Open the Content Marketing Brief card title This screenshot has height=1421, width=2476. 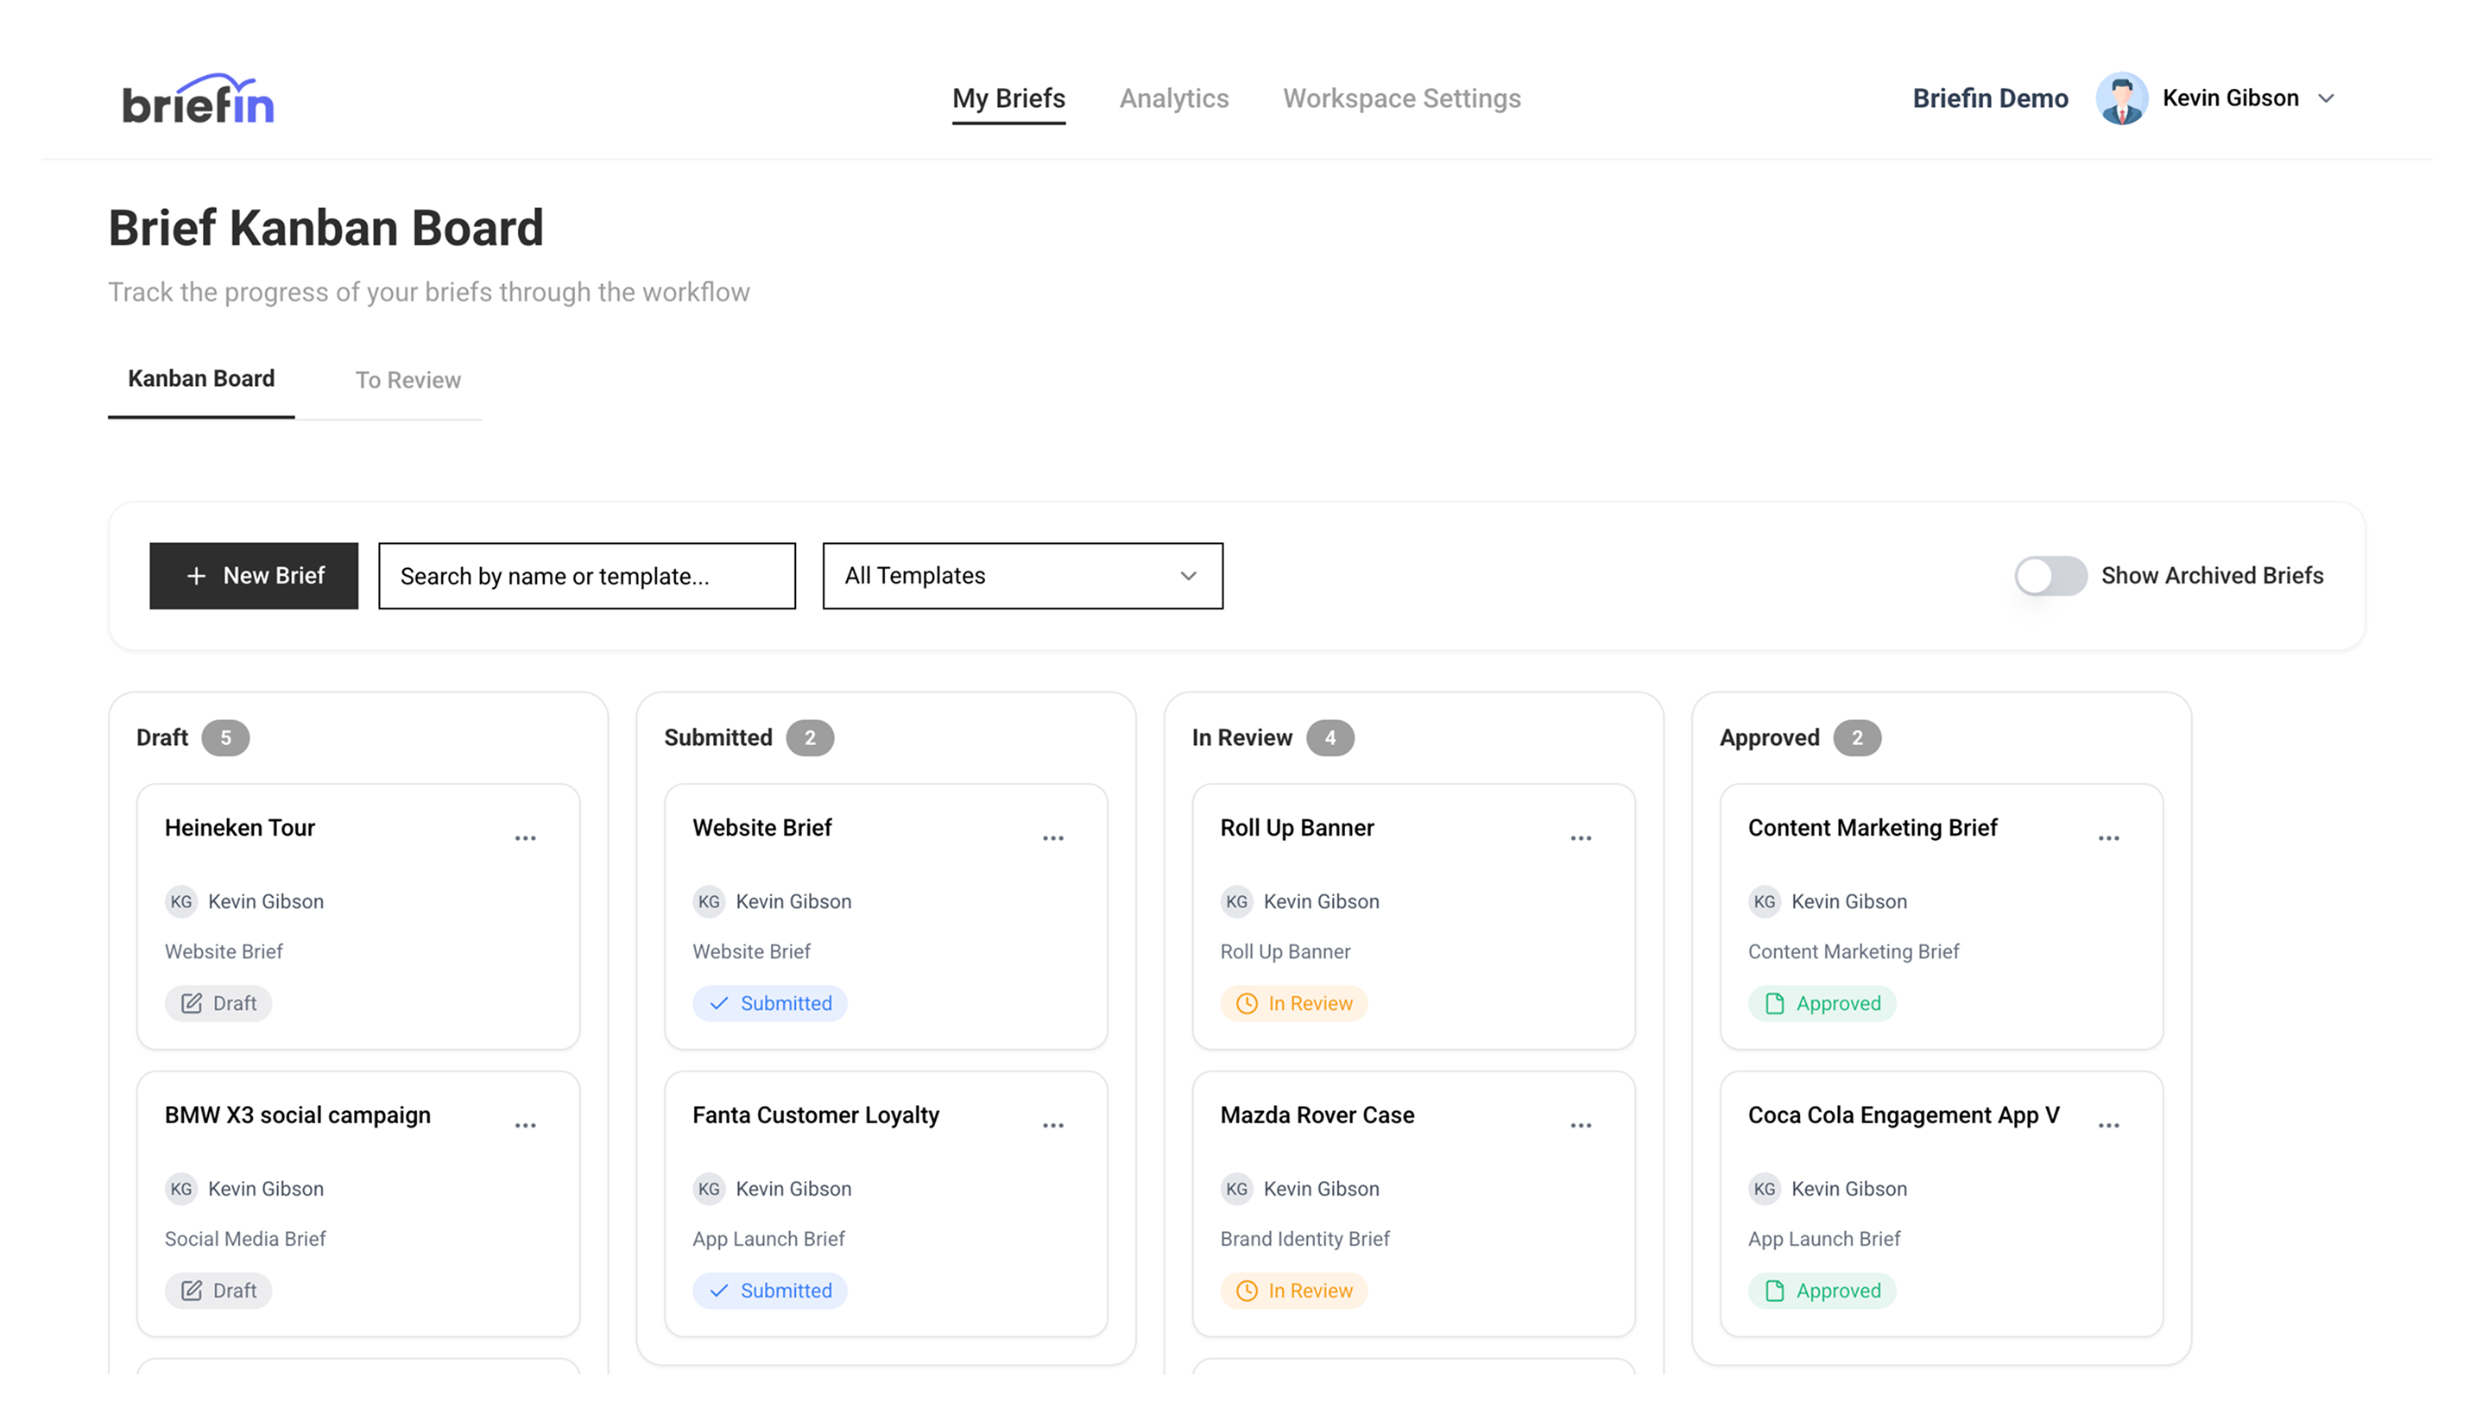click(1873, 828)
